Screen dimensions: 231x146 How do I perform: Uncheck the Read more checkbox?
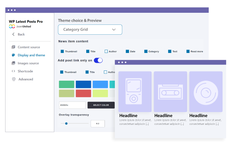point(188,51)
